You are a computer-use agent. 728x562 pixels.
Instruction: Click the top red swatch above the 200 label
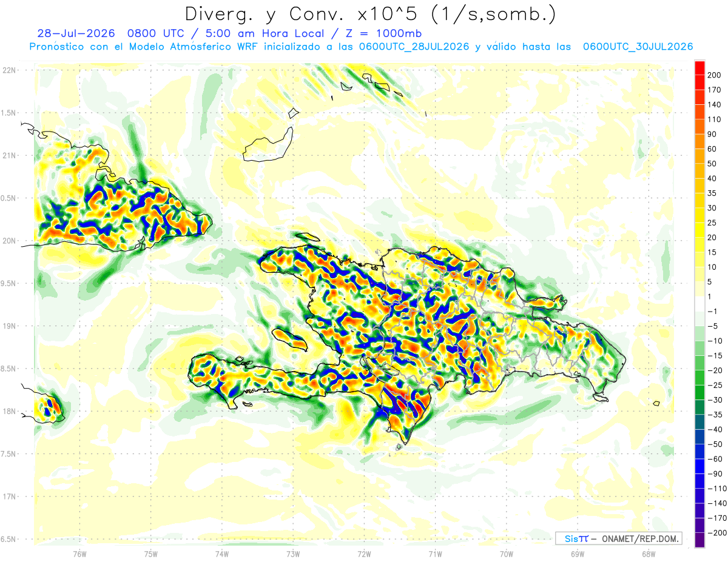(699, 67)
